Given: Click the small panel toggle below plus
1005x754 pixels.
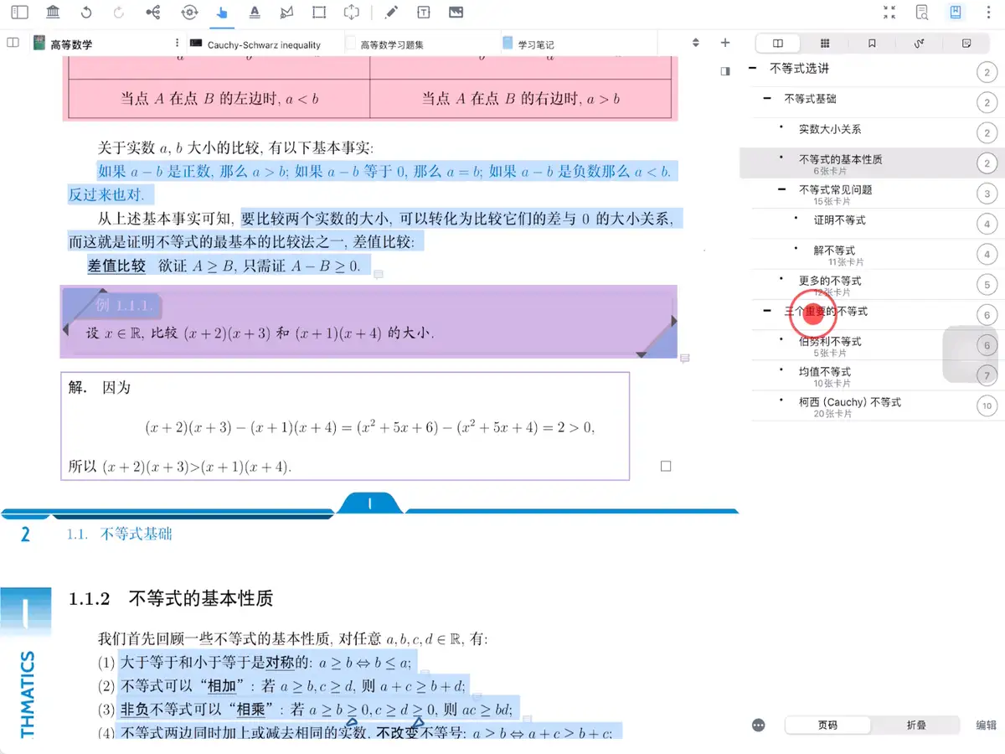Looking at the screenshot, I should tap(725, 72).
